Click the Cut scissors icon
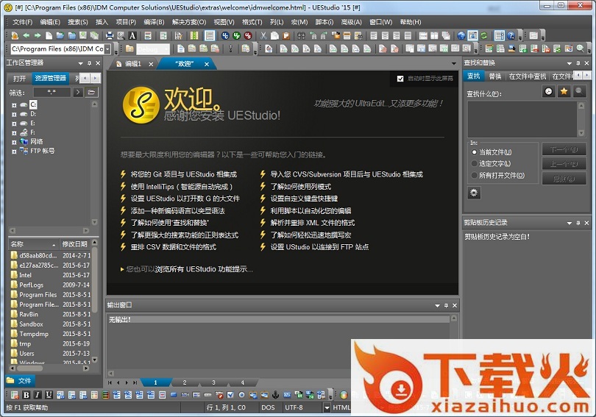The height and width of the screenshot is (417, 596). 263,36
